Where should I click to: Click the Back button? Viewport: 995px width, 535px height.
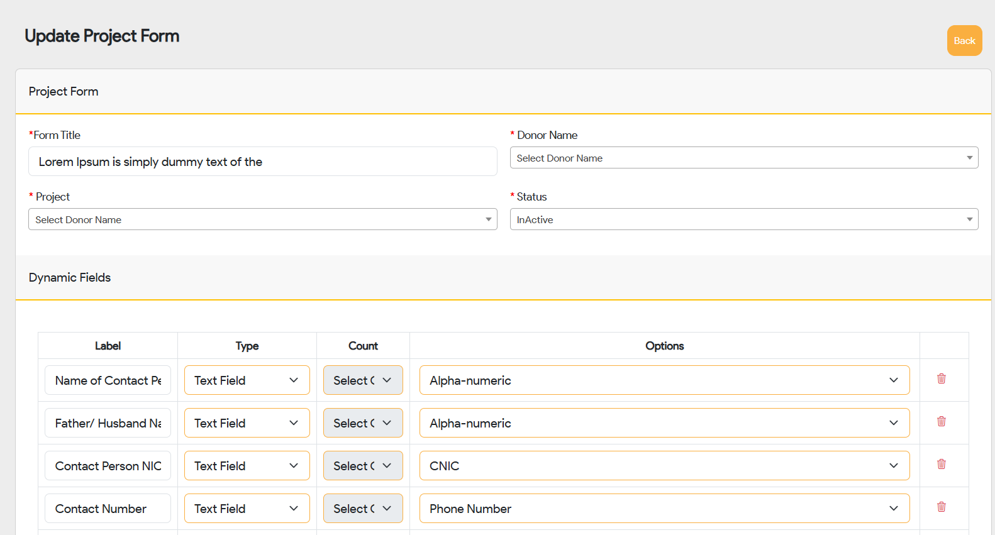[x=964, y=41]
